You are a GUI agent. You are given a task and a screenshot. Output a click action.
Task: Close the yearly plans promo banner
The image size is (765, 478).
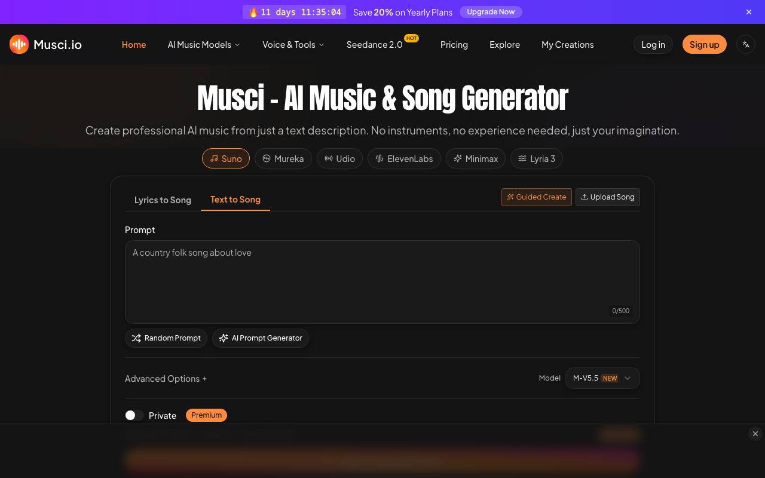click(749, 12)
